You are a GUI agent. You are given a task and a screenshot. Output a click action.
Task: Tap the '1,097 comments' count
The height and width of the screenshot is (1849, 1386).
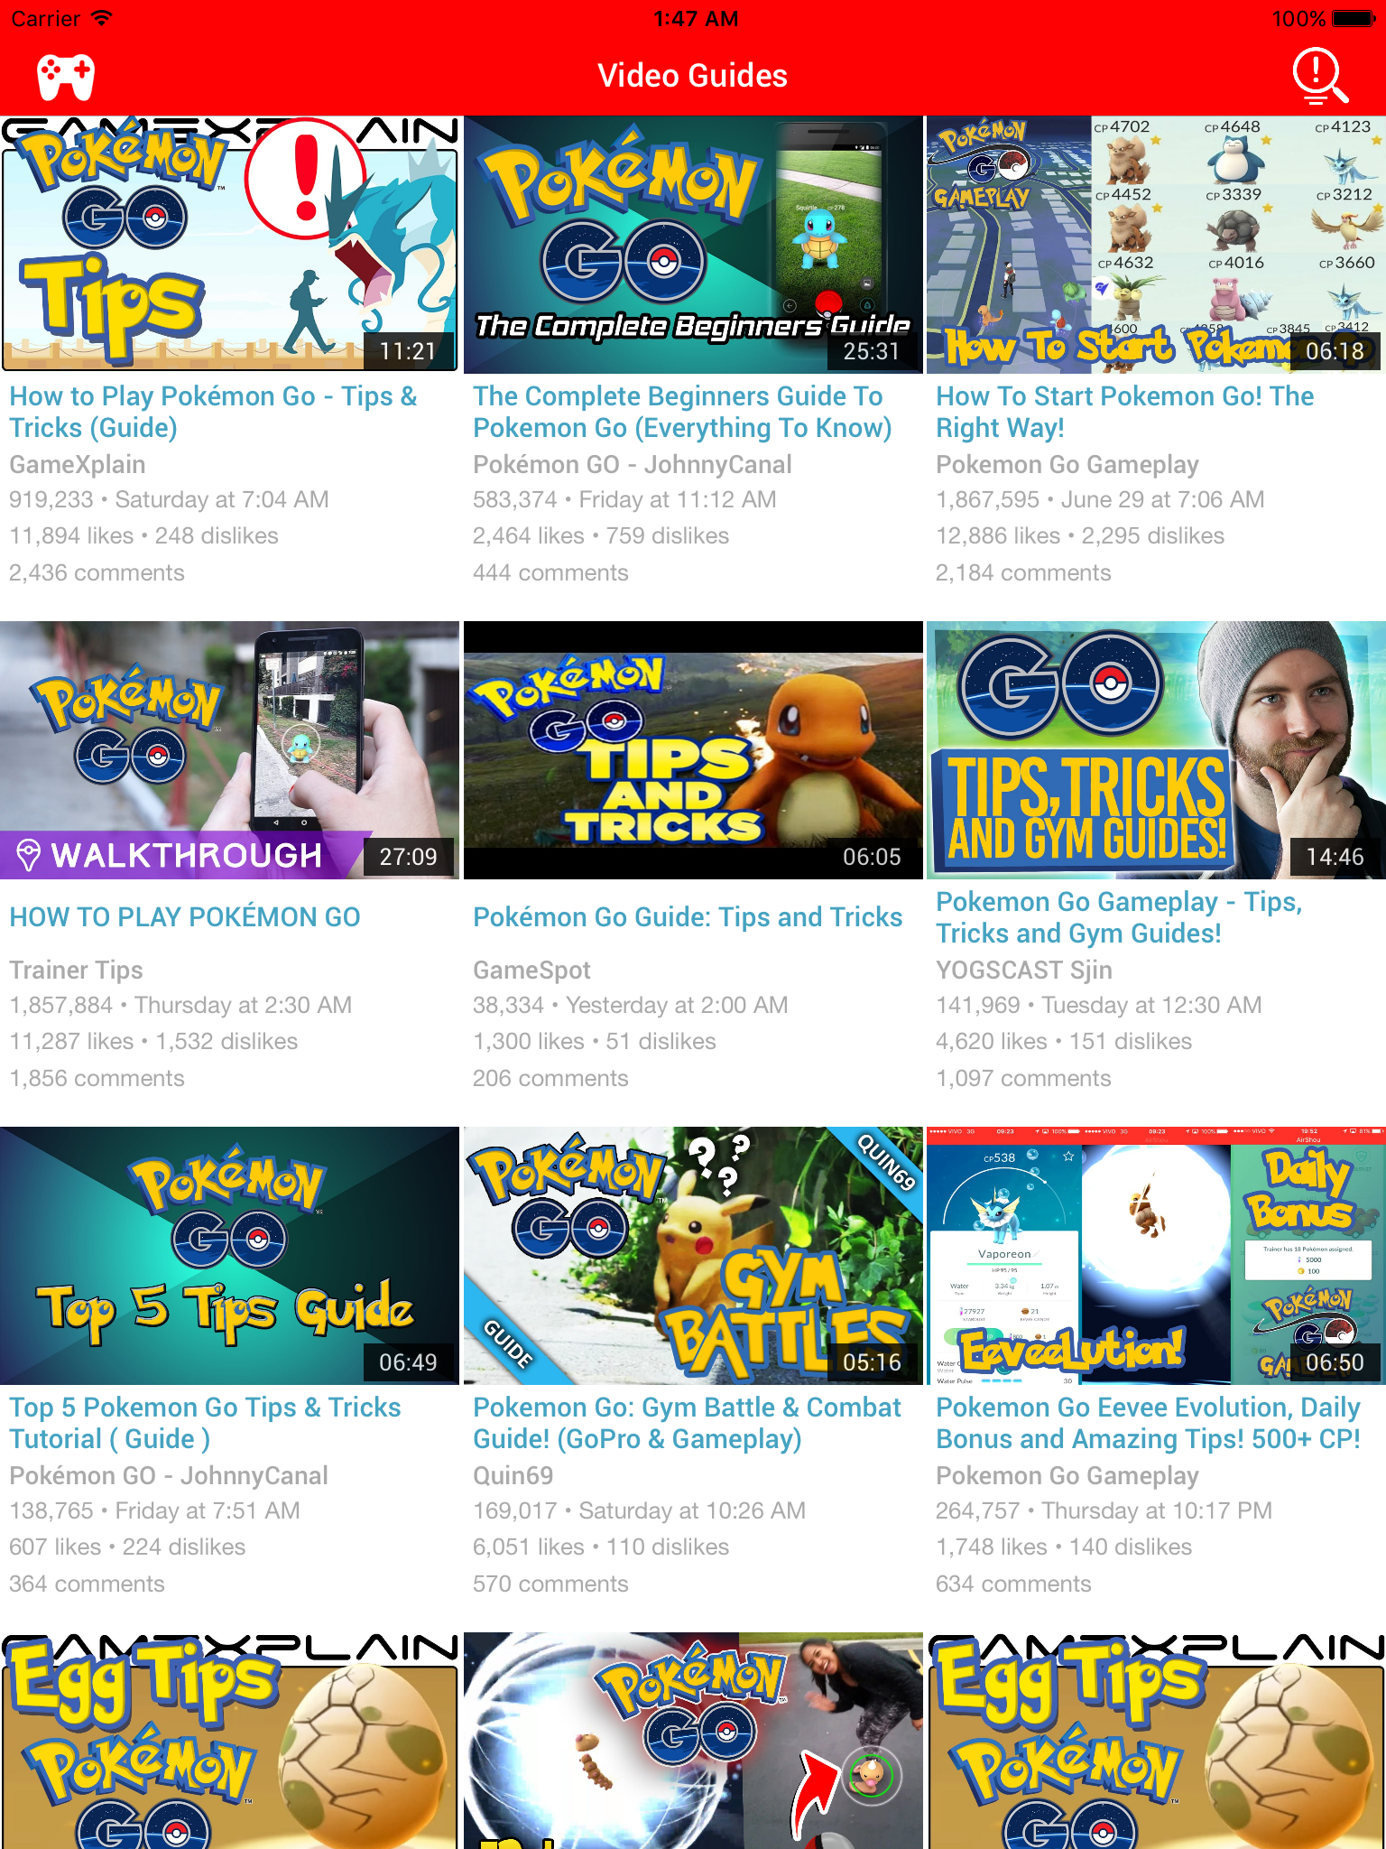[1023, 1079]
